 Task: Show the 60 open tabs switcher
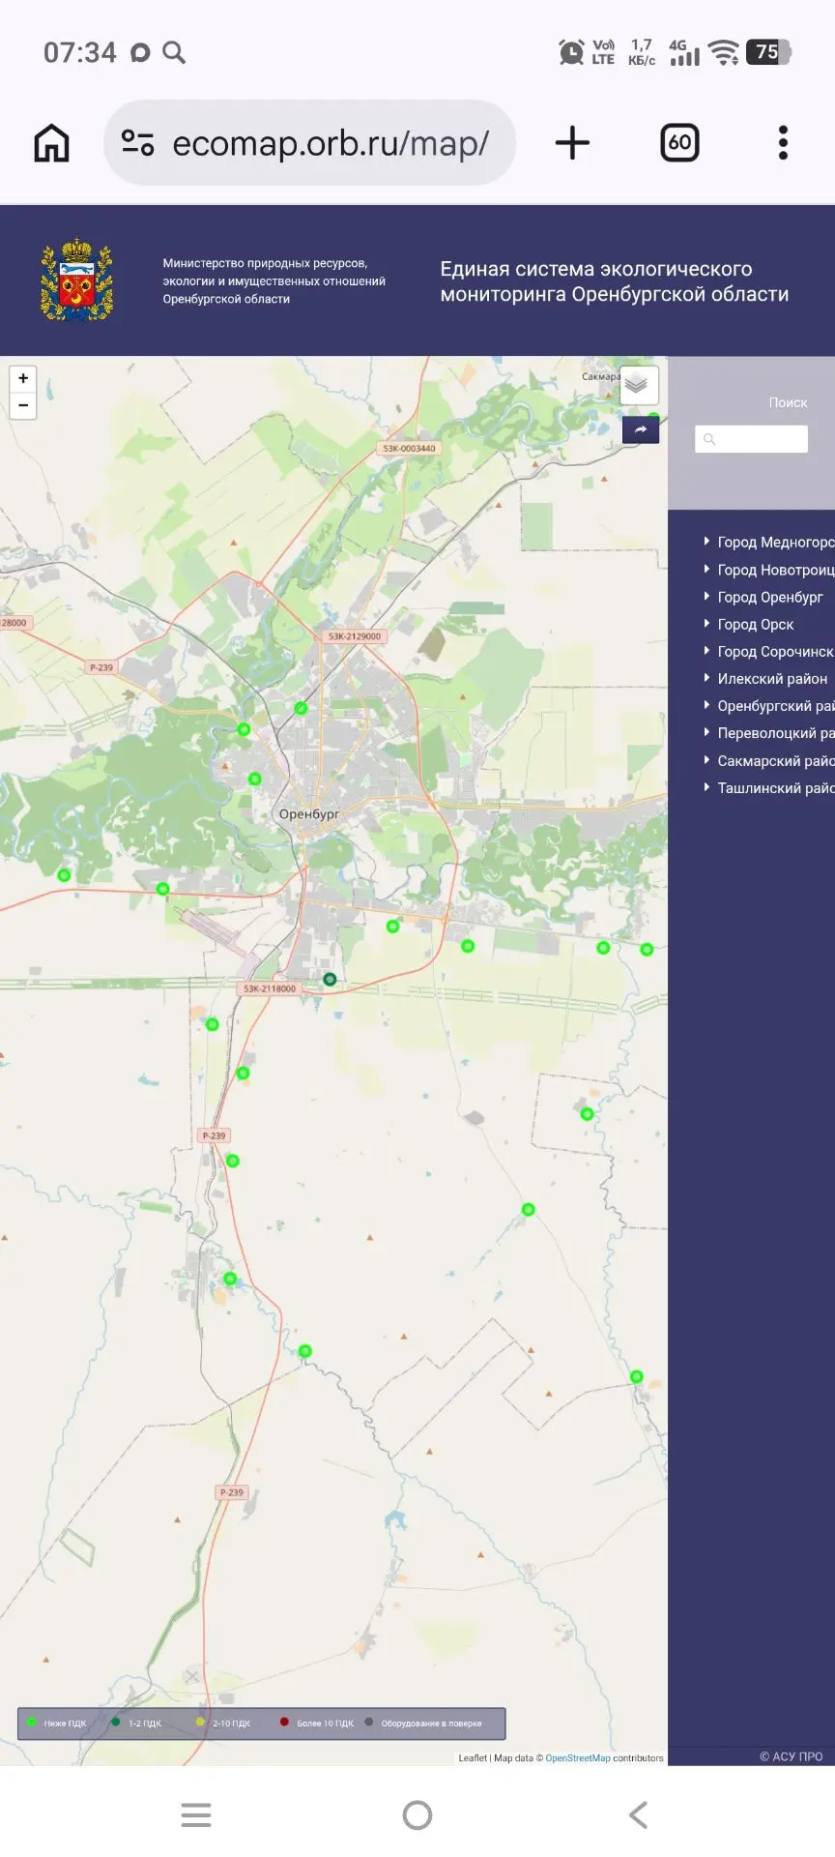(x=679, y=143)
